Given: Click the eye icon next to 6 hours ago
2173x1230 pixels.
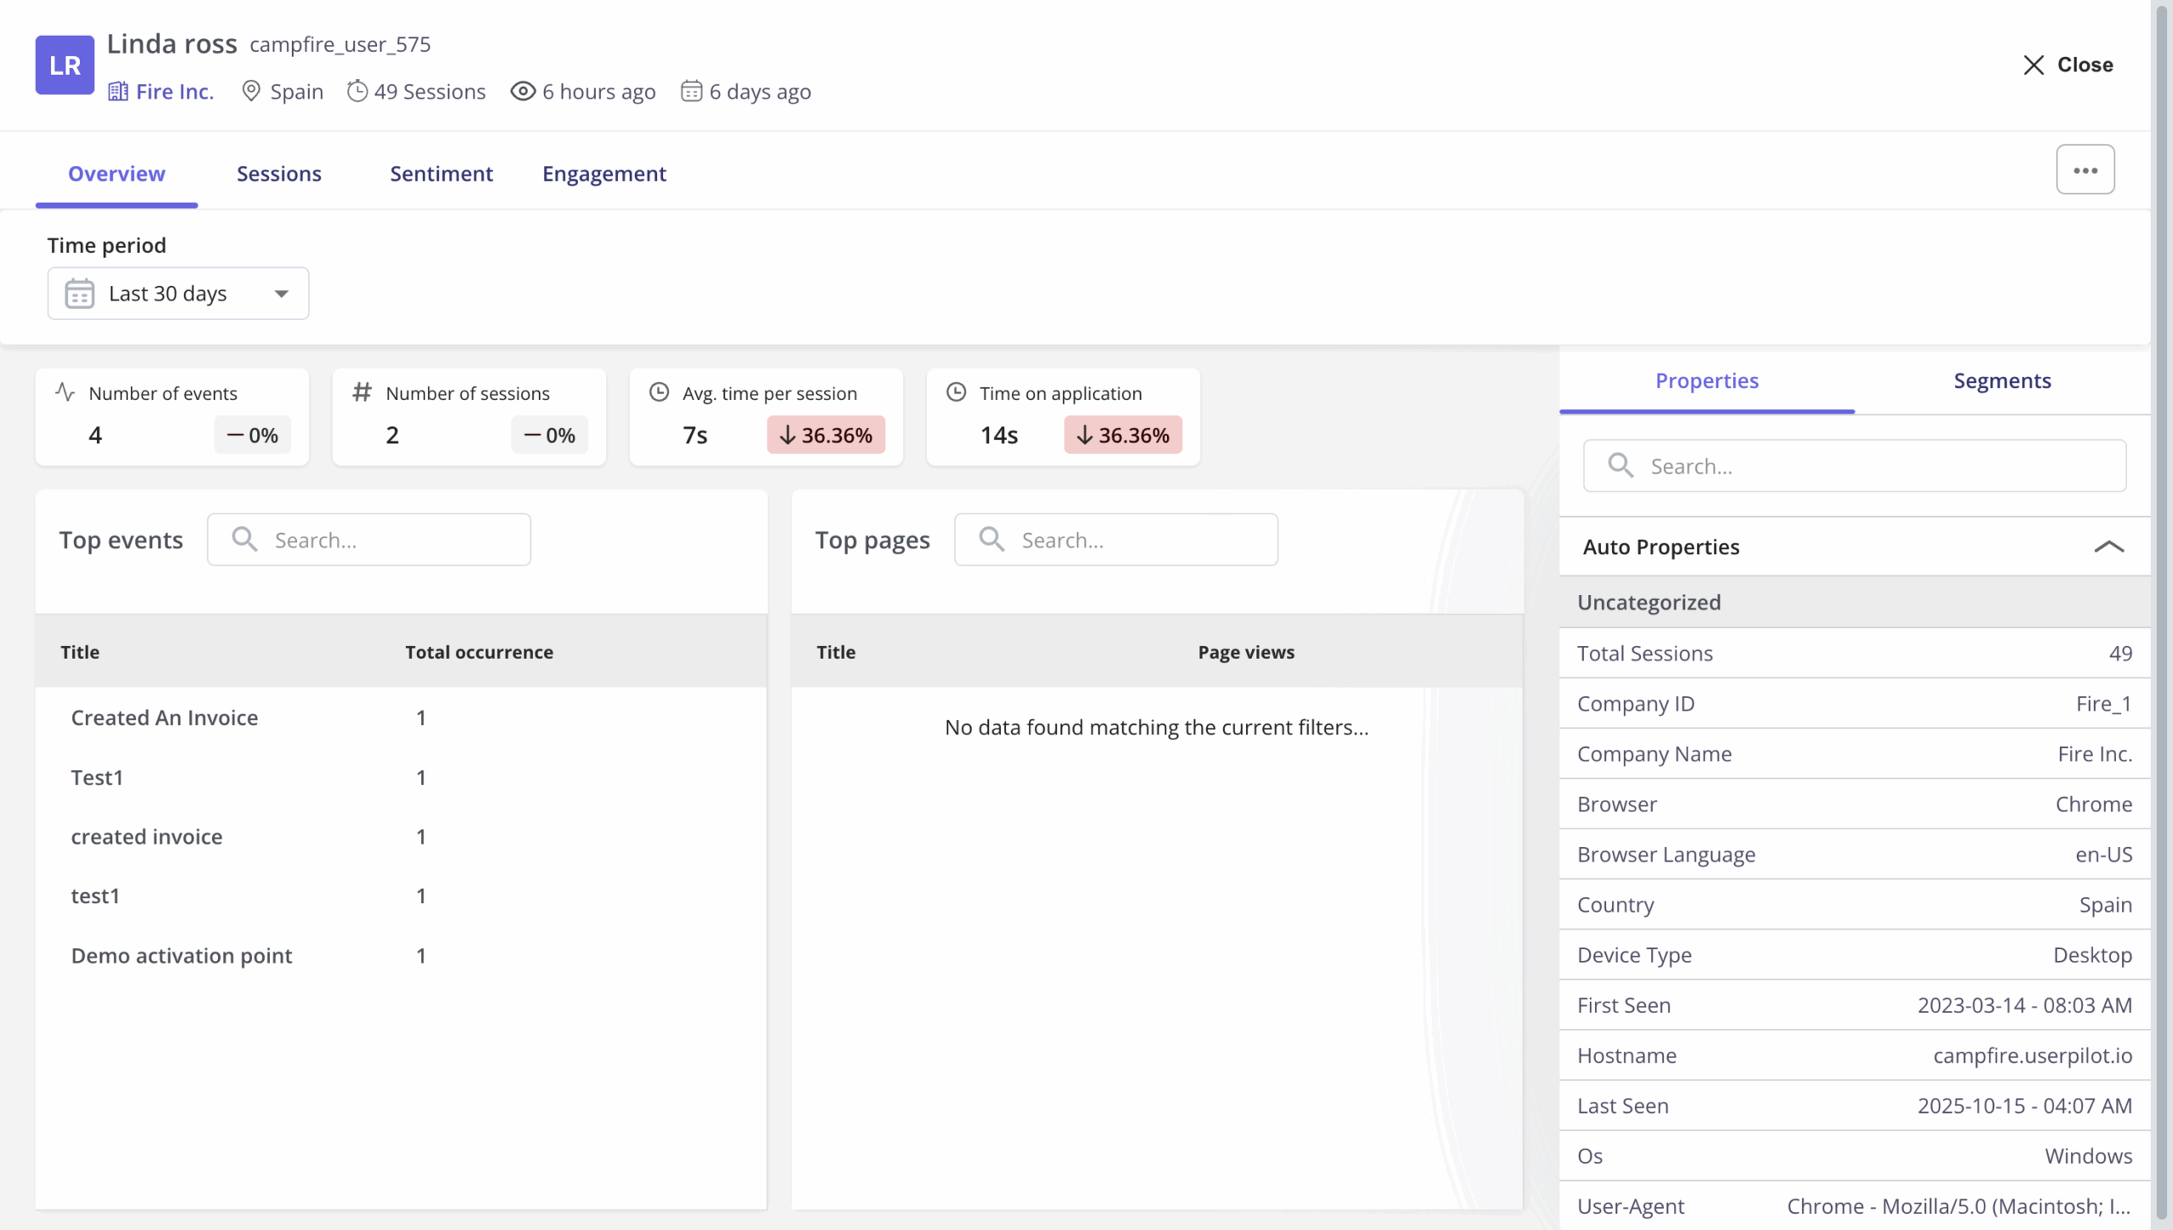Looking at the screenshot, I should [521, 91].
